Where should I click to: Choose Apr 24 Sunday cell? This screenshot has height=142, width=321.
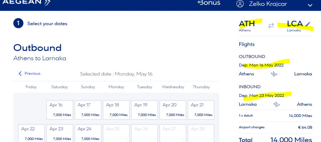pyautogui.click(x=88, y=133)
